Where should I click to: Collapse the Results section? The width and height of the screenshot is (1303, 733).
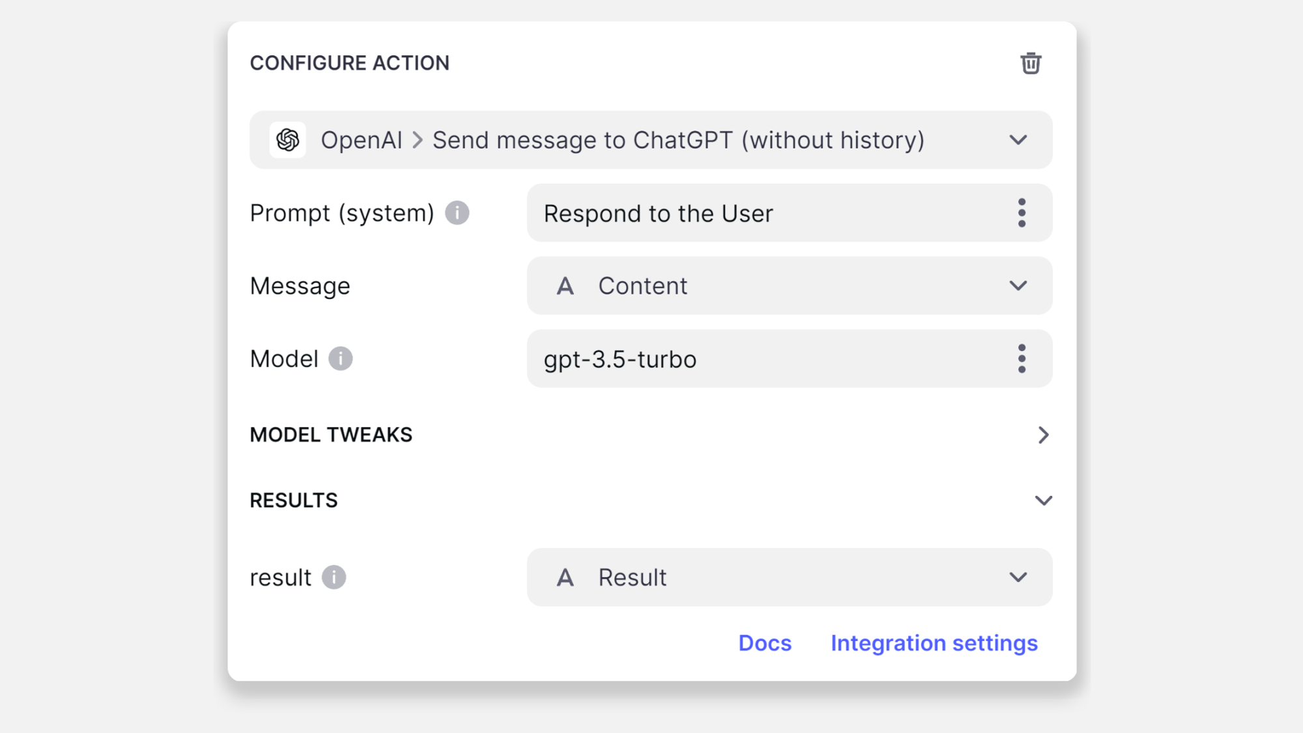pyautogui.click(x=1043, y=500)
